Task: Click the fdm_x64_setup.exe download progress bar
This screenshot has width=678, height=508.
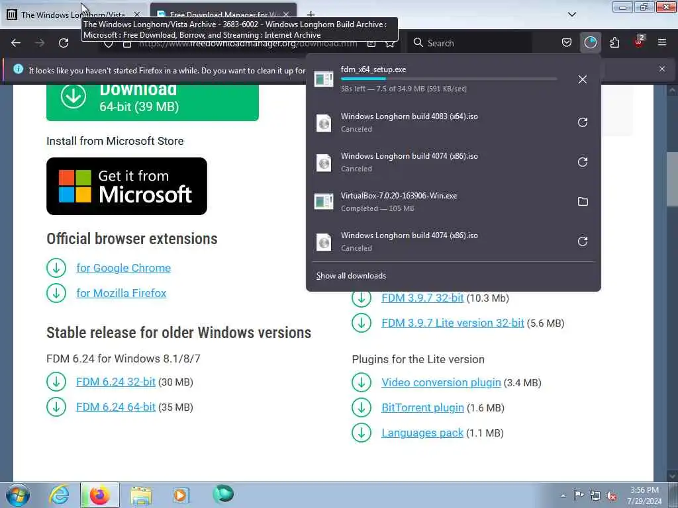Action: pyautogui.click(x=449, y=79)
